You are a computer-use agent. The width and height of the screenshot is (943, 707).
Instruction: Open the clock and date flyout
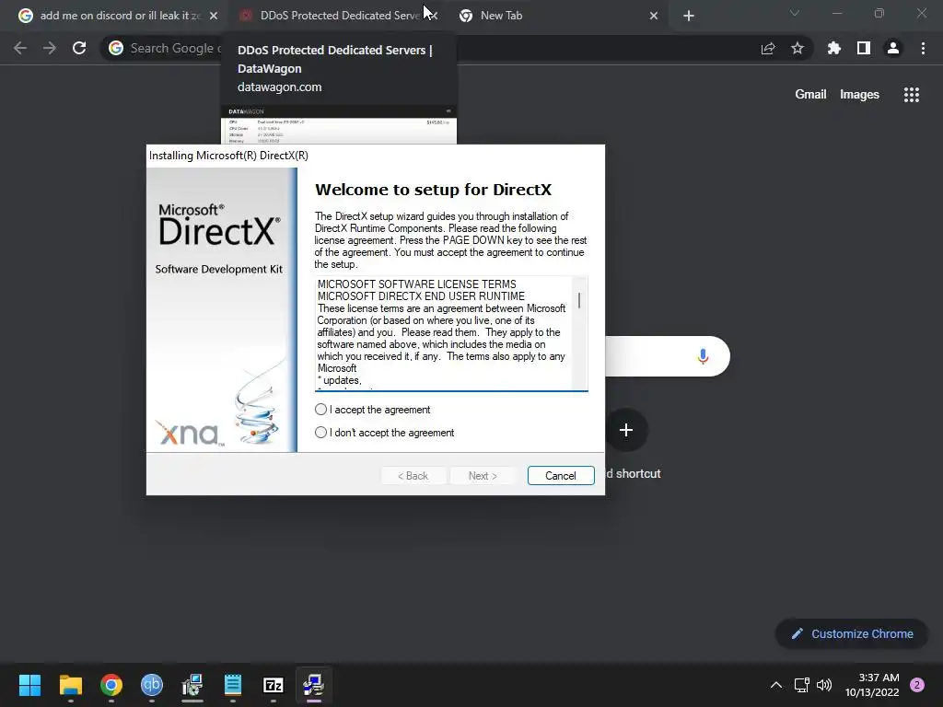pos(872,685)
